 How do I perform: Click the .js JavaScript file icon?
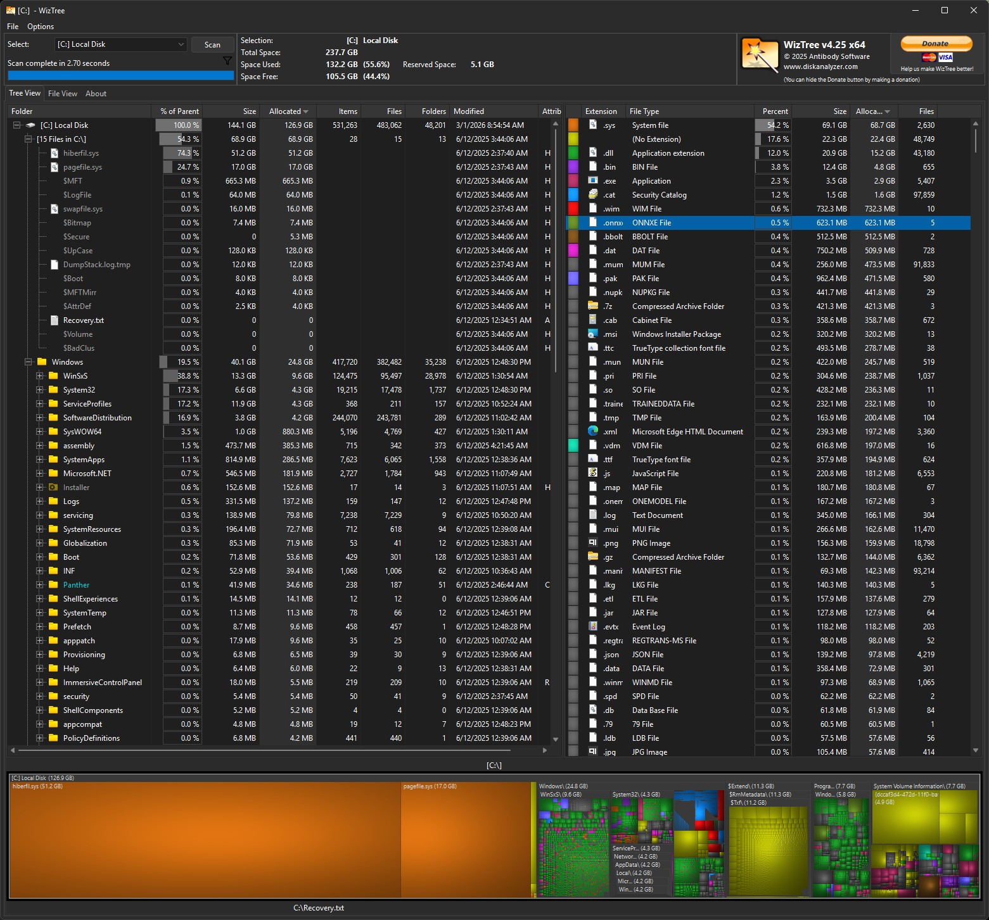coord(593,473)
